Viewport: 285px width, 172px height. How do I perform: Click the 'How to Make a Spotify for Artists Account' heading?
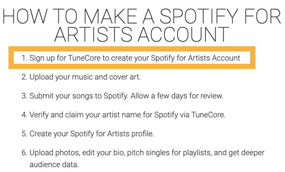click(x=142, y=25)
